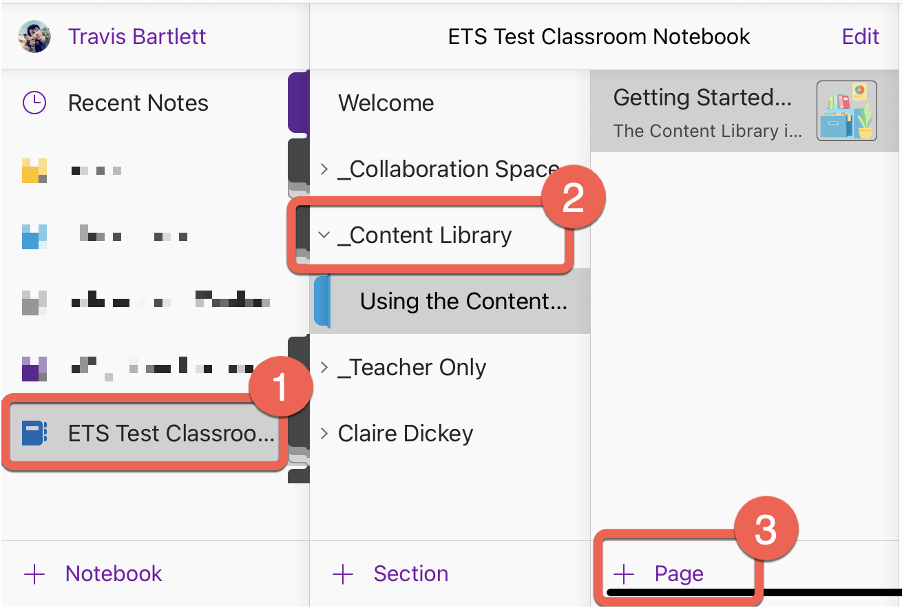The height and width of the screenshot is (610, 902).
Task: Click Edit in the header
Action: click(x=861, y=36)
